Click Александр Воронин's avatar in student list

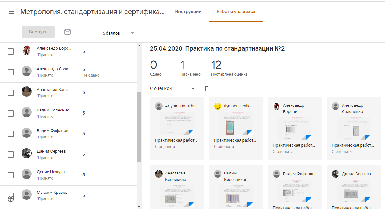tap(27, 51)
